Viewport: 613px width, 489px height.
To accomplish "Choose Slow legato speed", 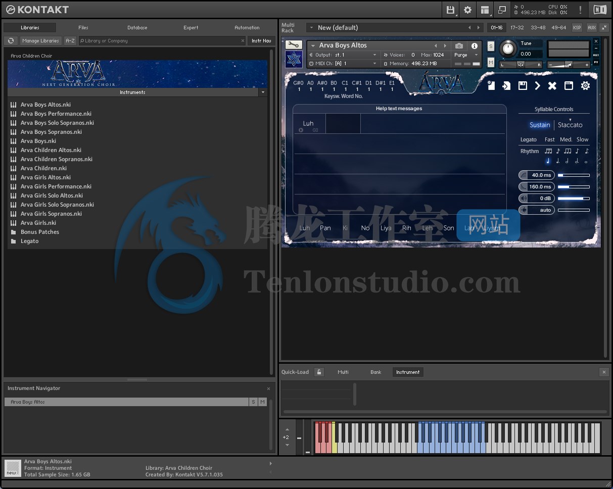I will [x=583, y=139].
